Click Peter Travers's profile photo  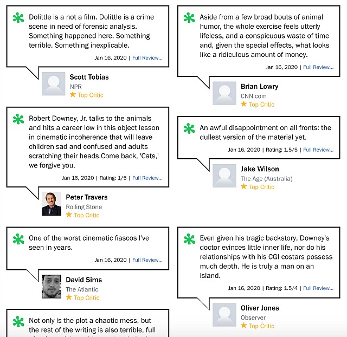pyautogui.click(x=52, y=204)
